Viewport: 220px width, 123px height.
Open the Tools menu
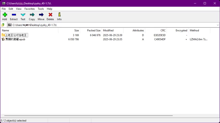tap(41, 9)
